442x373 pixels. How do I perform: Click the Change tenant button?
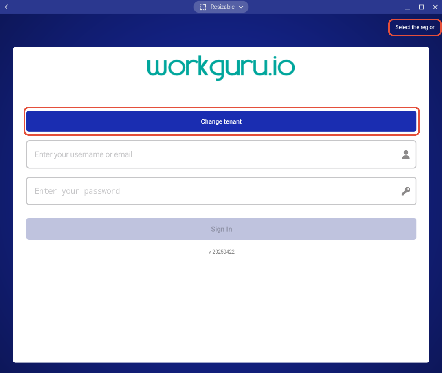pos(221,121)
